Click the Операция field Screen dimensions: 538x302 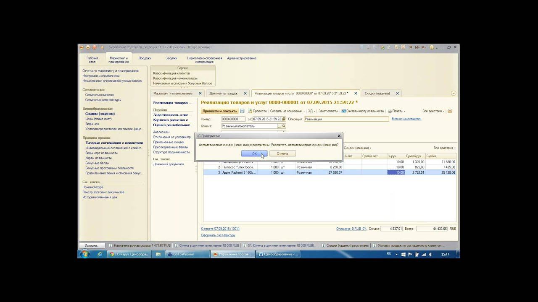tap(347, 119)
